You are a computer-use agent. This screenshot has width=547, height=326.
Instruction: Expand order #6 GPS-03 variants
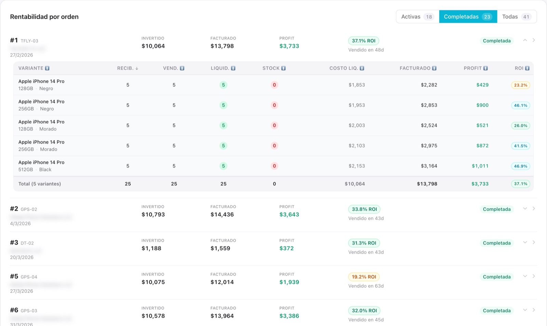525,310
